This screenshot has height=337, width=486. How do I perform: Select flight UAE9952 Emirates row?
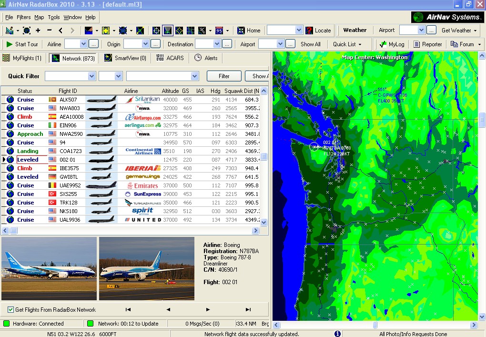click(131, 185)
